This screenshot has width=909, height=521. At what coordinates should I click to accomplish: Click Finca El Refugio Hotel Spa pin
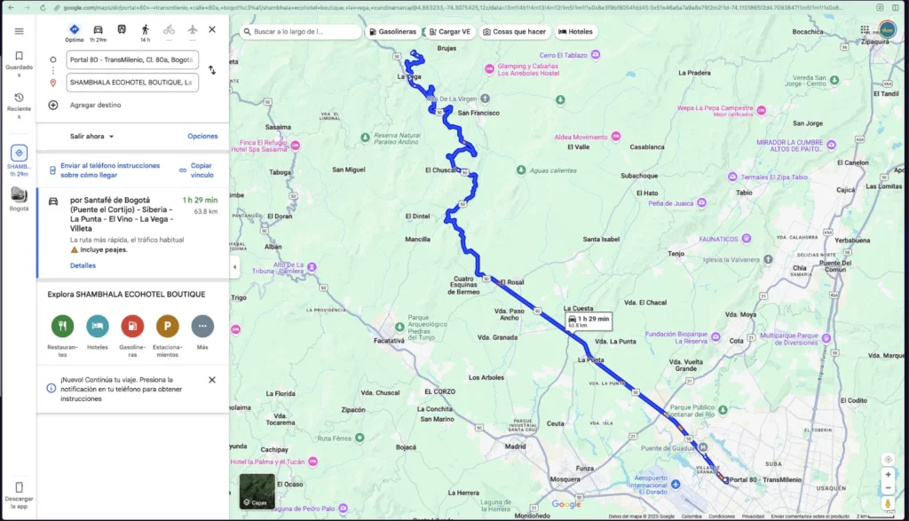296,146
